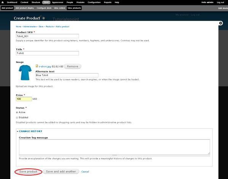
Task: Collapse the Change History fieldset
Action: (18, 131)
